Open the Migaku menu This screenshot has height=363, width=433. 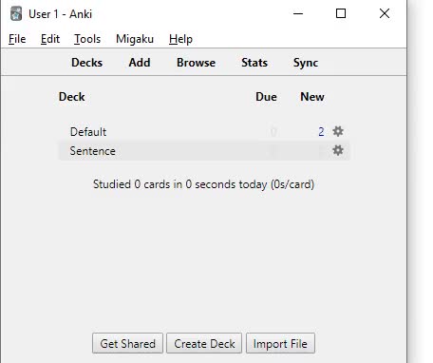coord(135,39)
